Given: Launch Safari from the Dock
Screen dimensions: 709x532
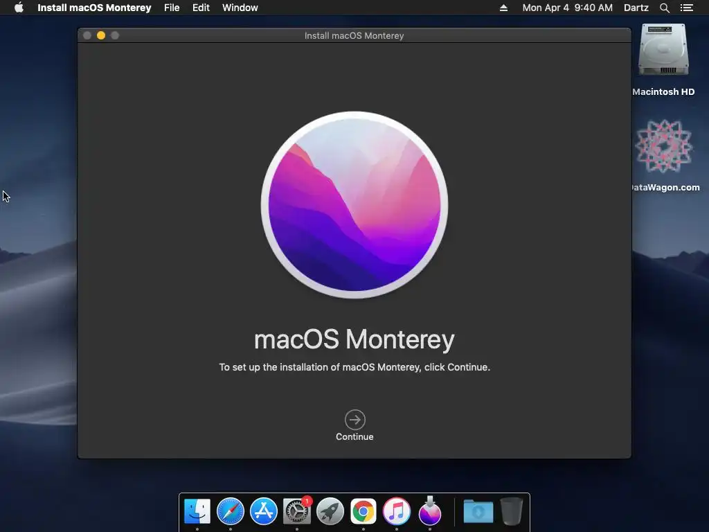Looking at the screenshot, I should point(231,512).
